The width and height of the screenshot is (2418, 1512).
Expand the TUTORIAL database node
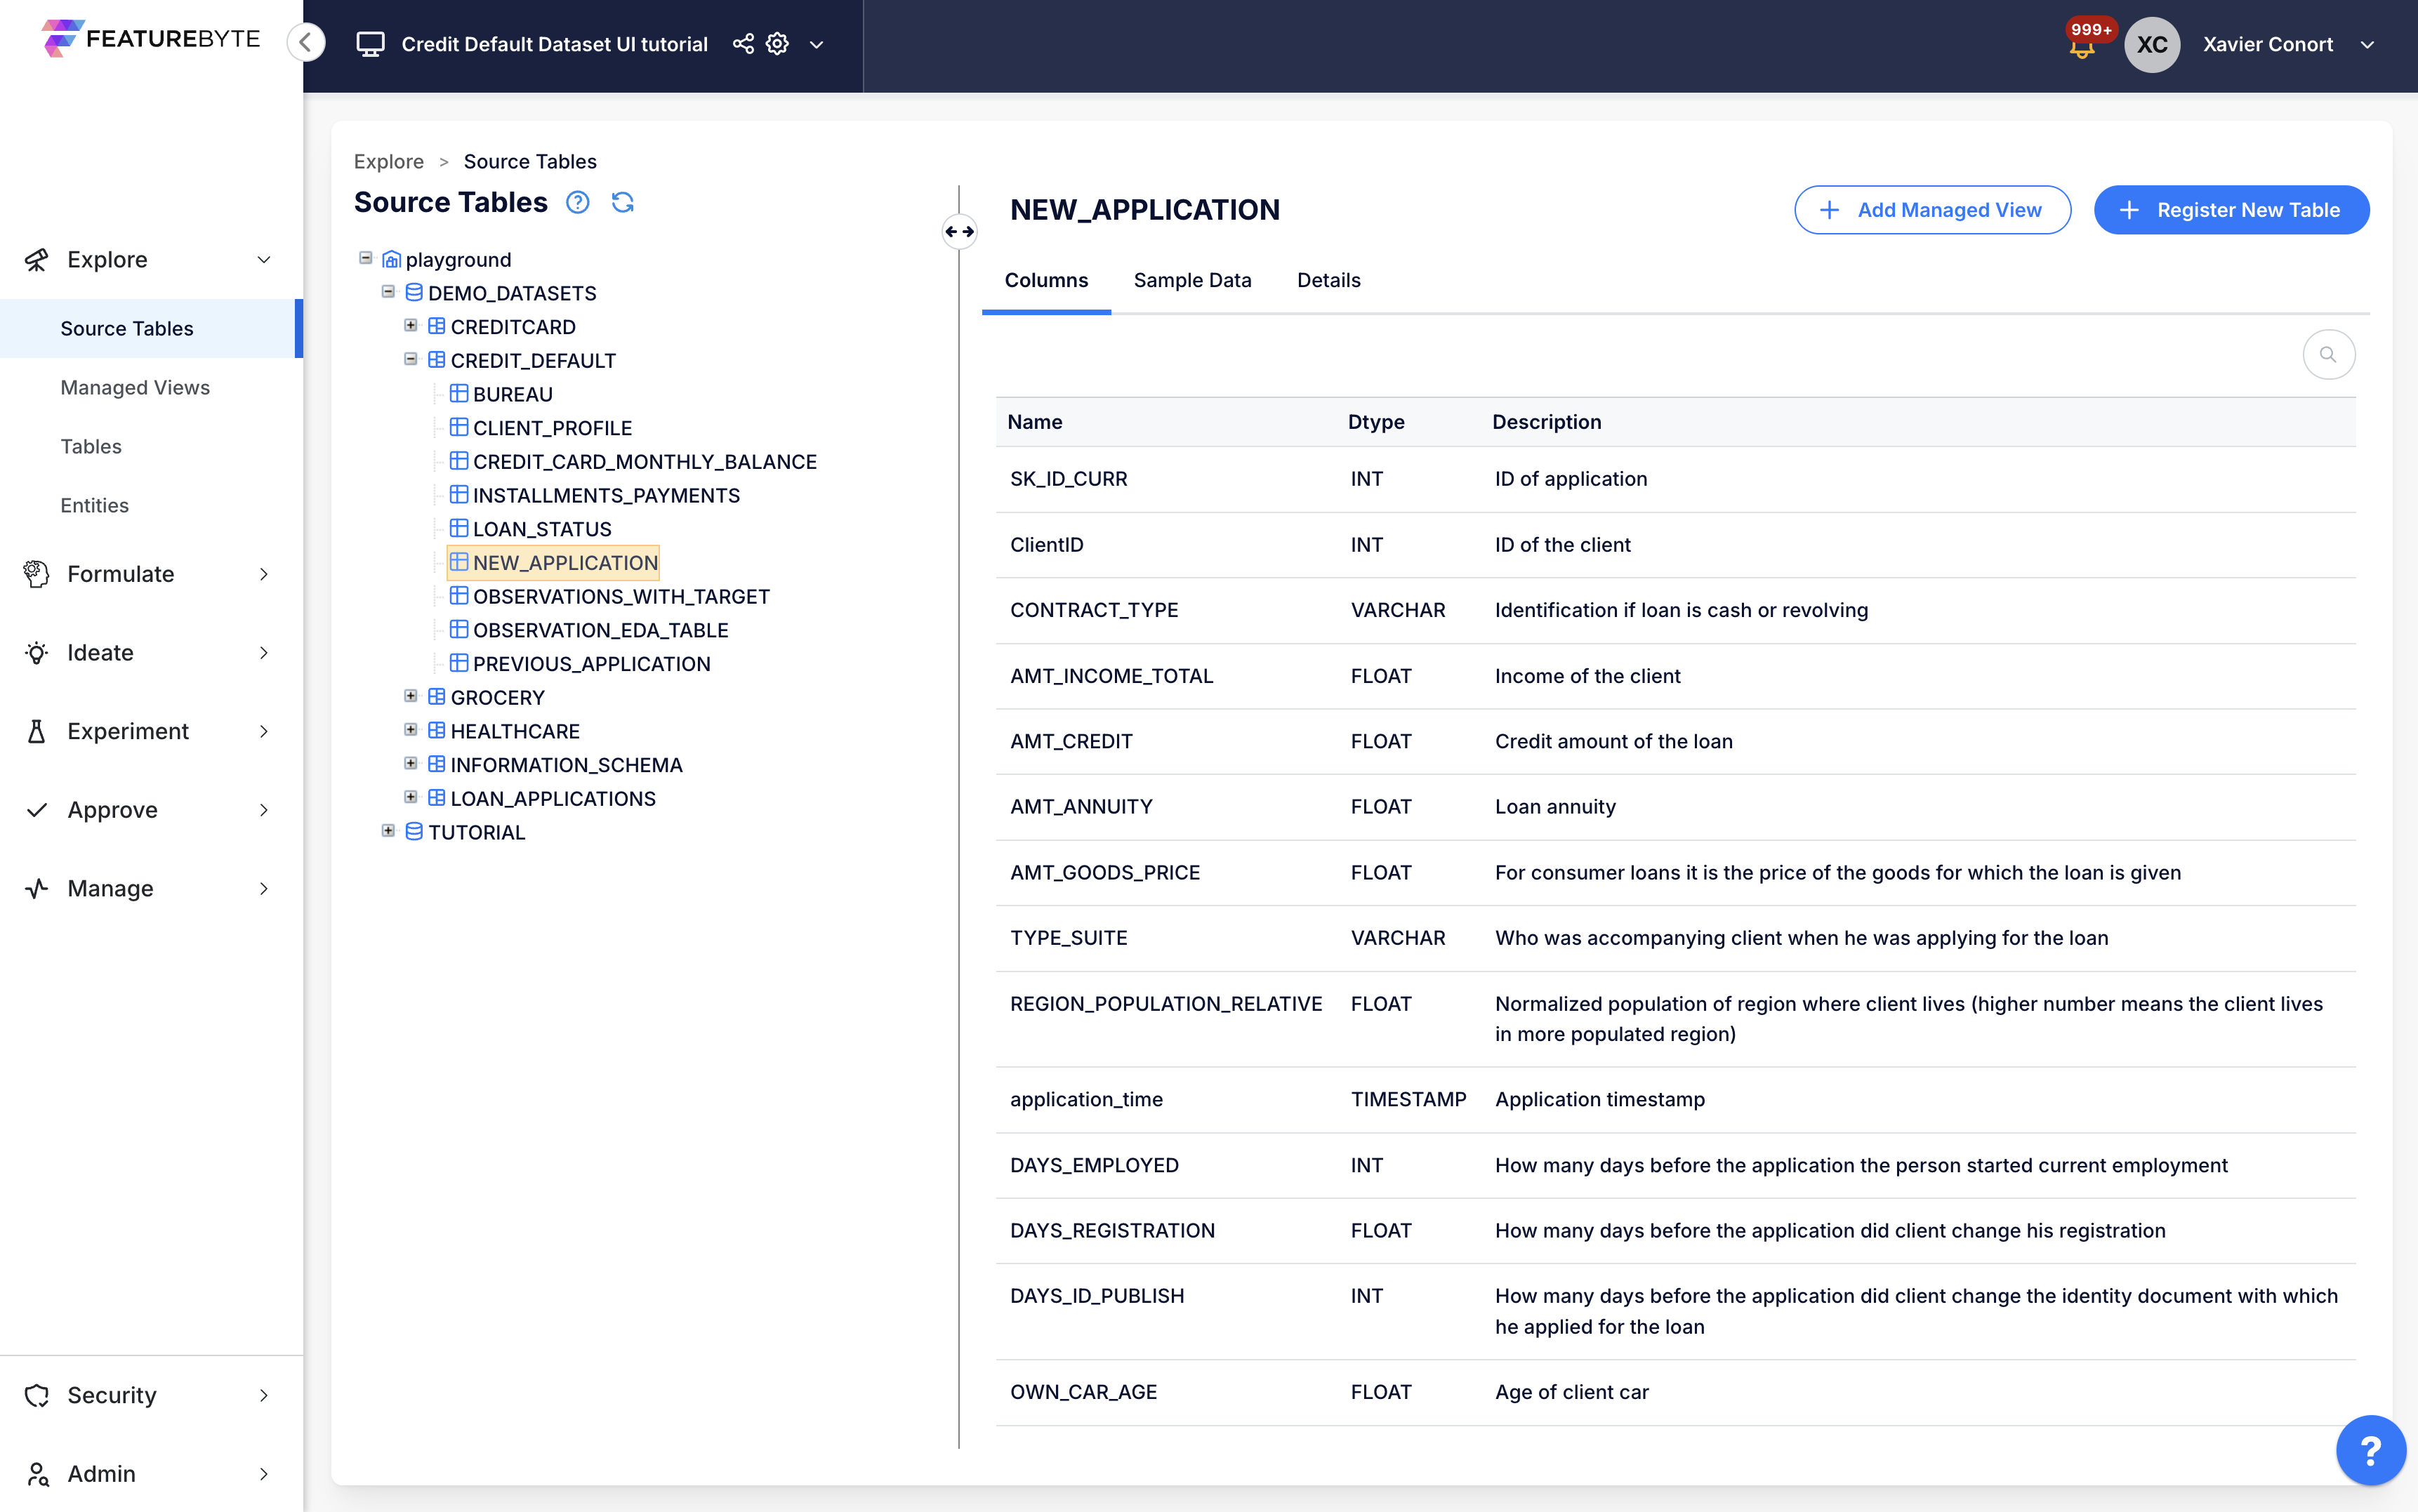(x=388, y=831)
